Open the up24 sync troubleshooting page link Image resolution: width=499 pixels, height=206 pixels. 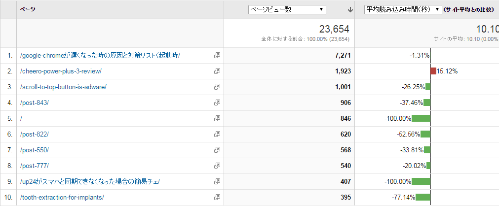[x=90, y=182]
